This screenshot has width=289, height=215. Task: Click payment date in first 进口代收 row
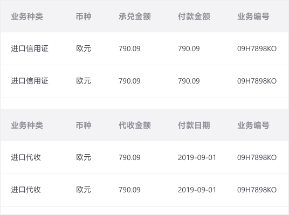(197, 157)
